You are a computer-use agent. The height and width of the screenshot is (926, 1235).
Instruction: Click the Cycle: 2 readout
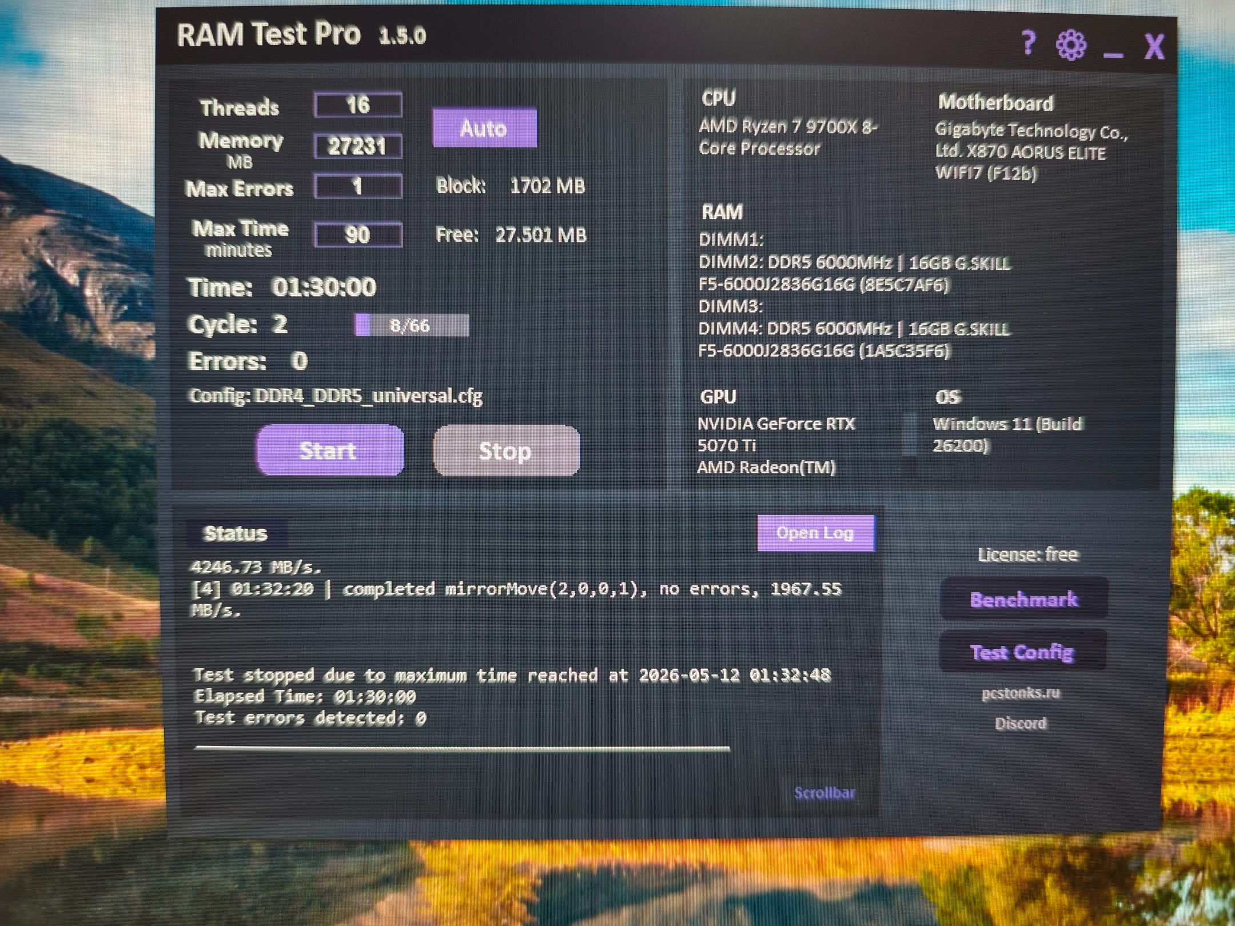tap(237, 325)
